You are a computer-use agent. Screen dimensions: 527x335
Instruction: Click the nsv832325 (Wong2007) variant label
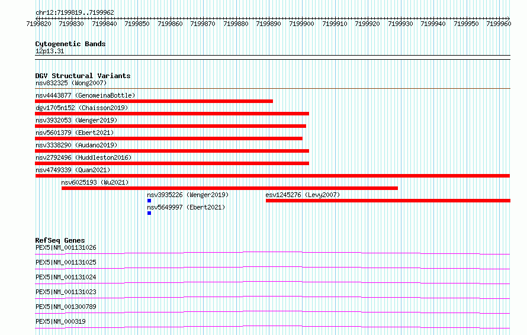71,83
